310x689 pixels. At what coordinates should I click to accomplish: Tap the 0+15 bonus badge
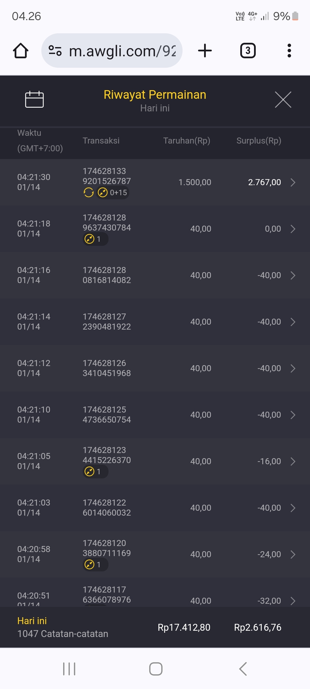[113, 192]
